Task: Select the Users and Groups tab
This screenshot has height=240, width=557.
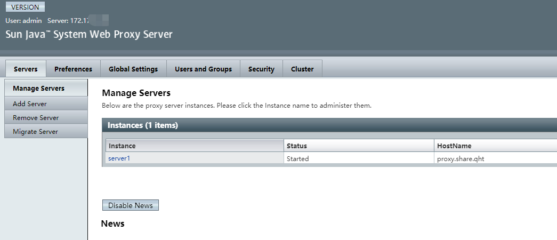Action: point(203,69)
